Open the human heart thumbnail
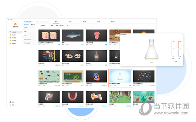This screenshot has height=122, width=196. (x=96, y=76)
